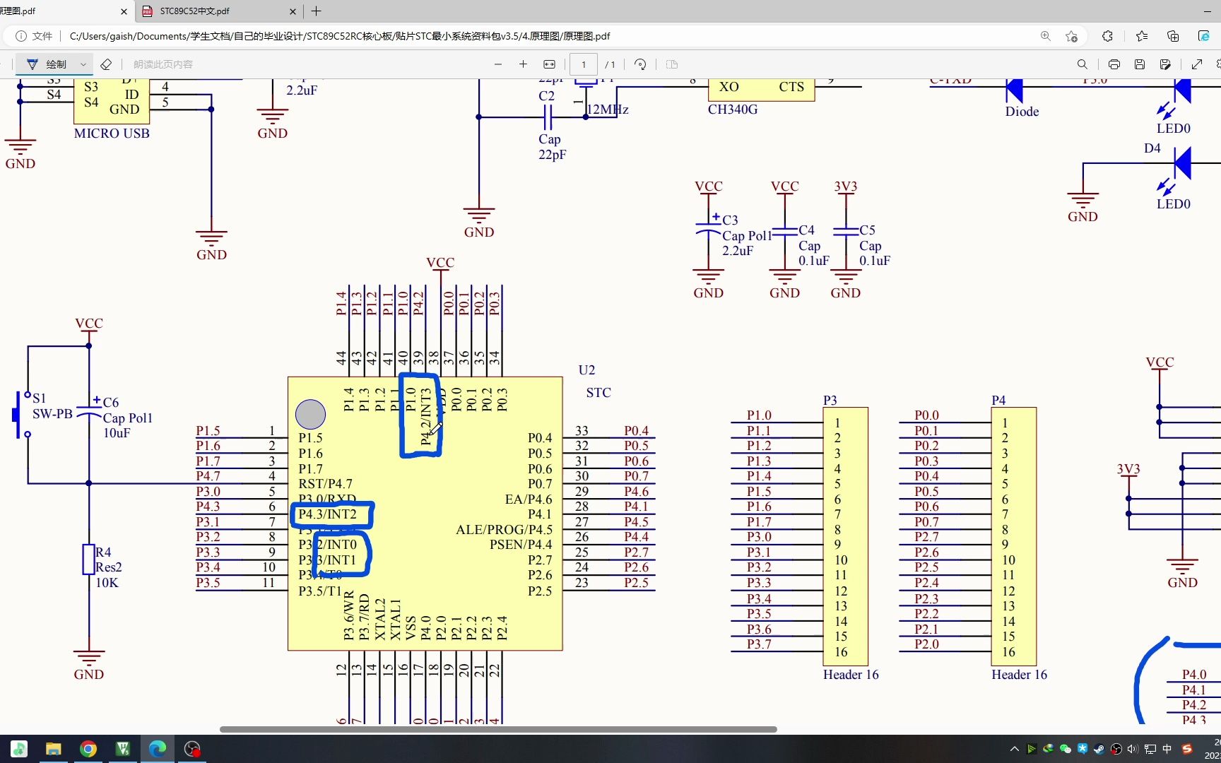The image size is (1221, 763).
Task: Click the Header 16 label under P3
Action: pos(851,675)
